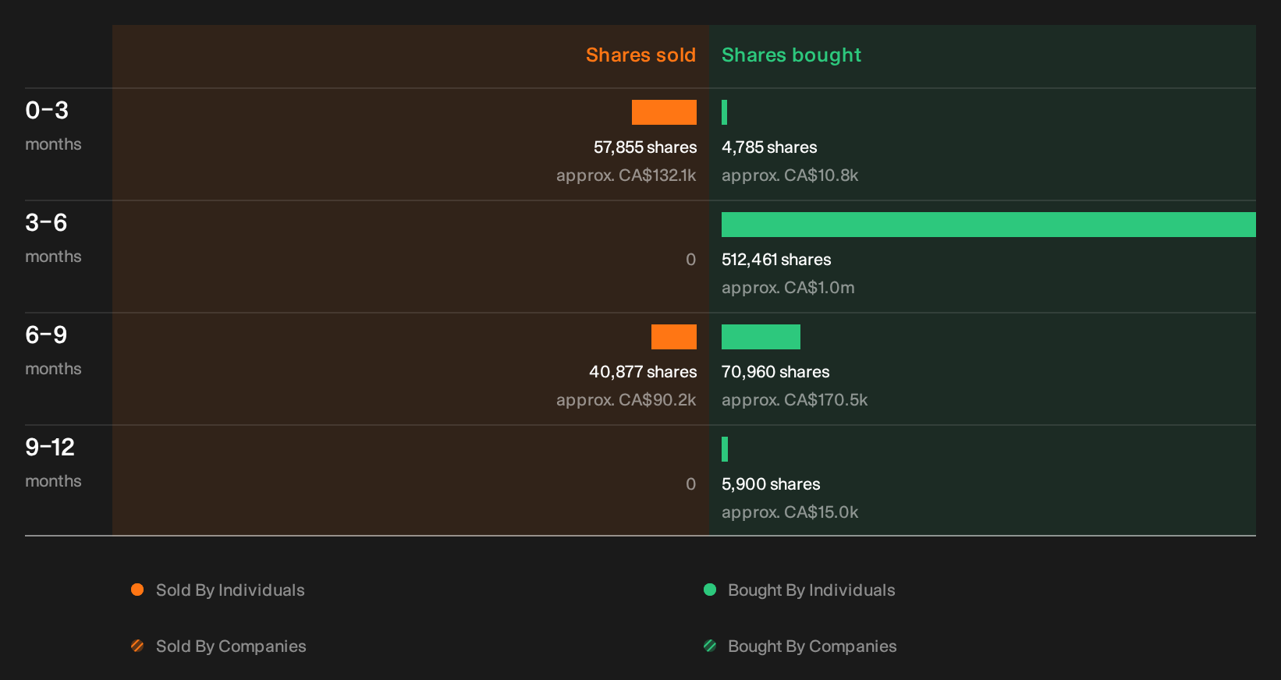This screenshot has width=1281, height=680.
Task: Select the 0-3 months orange sold bar
Action: pyautogui.click(x=664, y=112)
